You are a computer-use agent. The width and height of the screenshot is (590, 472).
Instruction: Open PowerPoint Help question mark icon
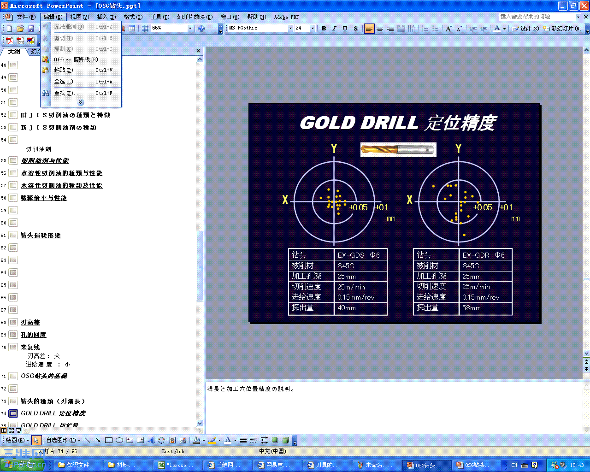click(201, 29)
